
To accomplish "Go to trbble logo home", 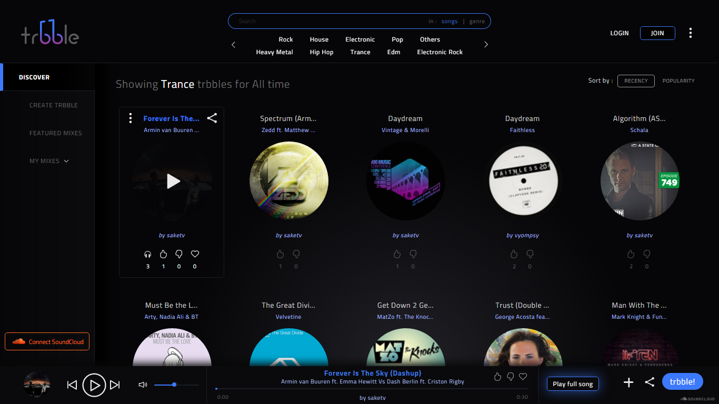I will click(x=50, y=33).
